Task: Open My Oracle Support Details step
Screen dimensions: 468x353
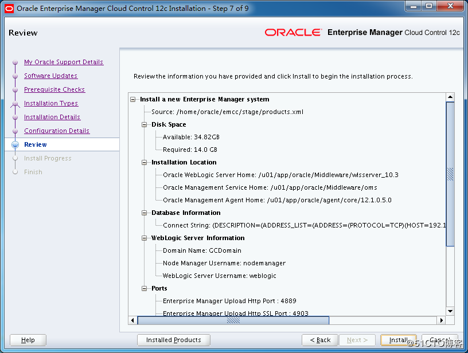Action: (64, 62)
